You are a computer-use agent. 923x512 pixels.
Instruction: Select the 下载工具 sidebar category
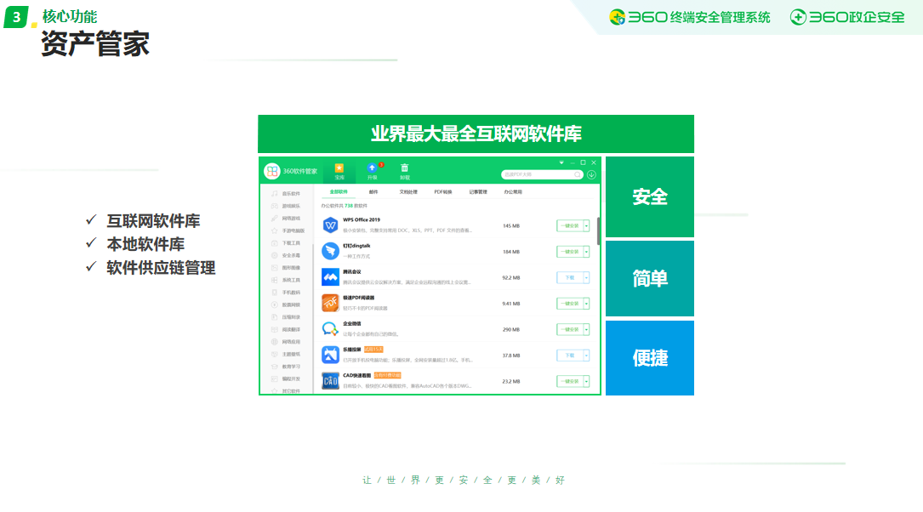pyautogui.click(x=287, y=243)
